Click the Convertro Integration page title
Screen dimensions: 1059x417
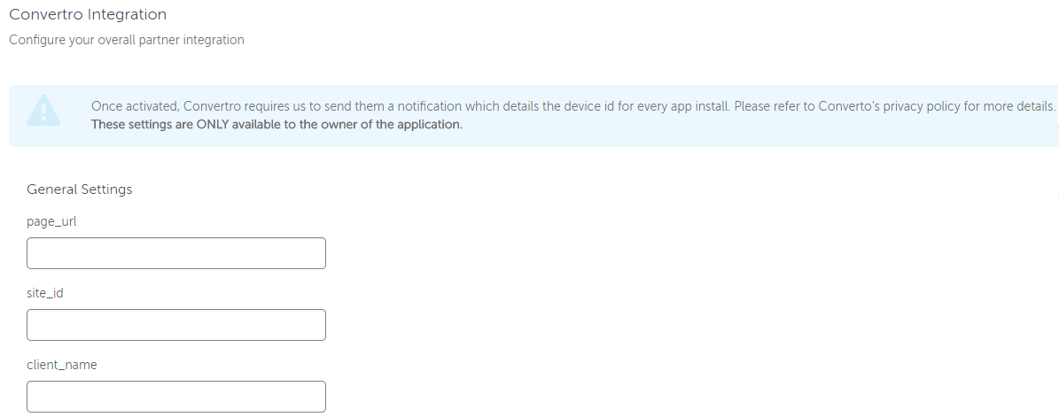point(88,14)
